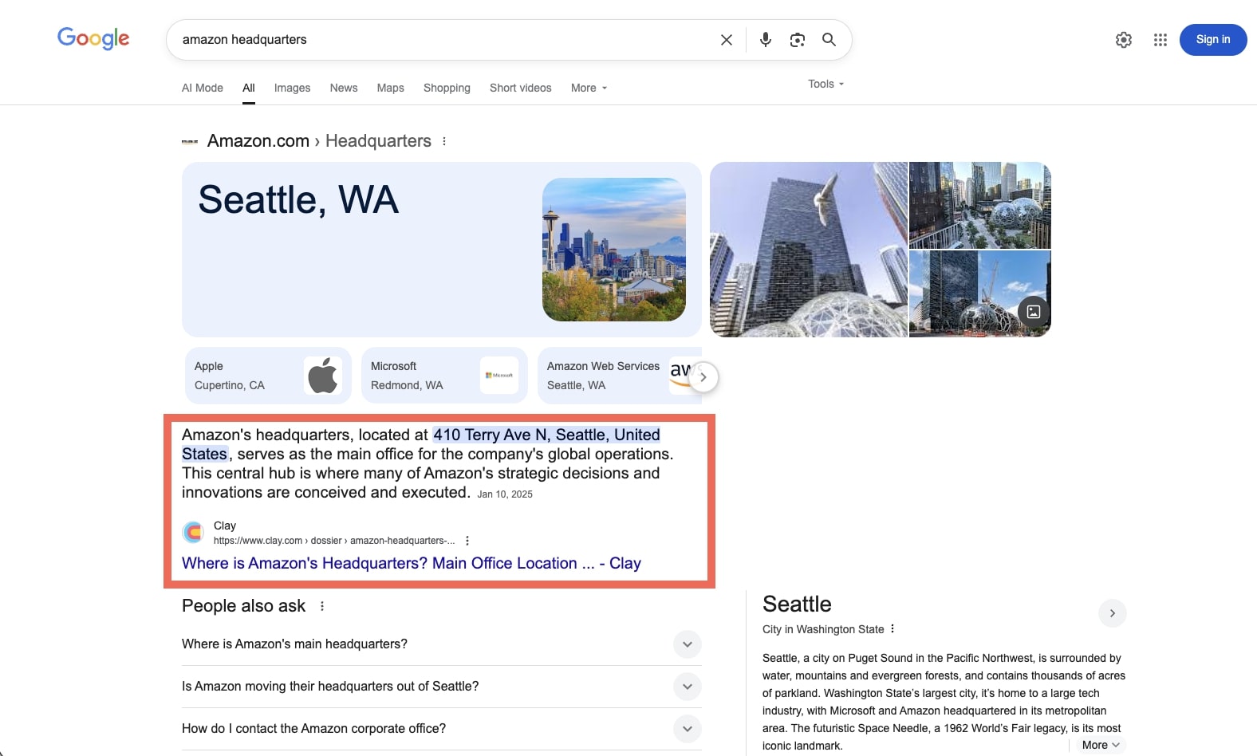
Task: Open Amazon.com breadcrumb link
Action: point(258,141)
